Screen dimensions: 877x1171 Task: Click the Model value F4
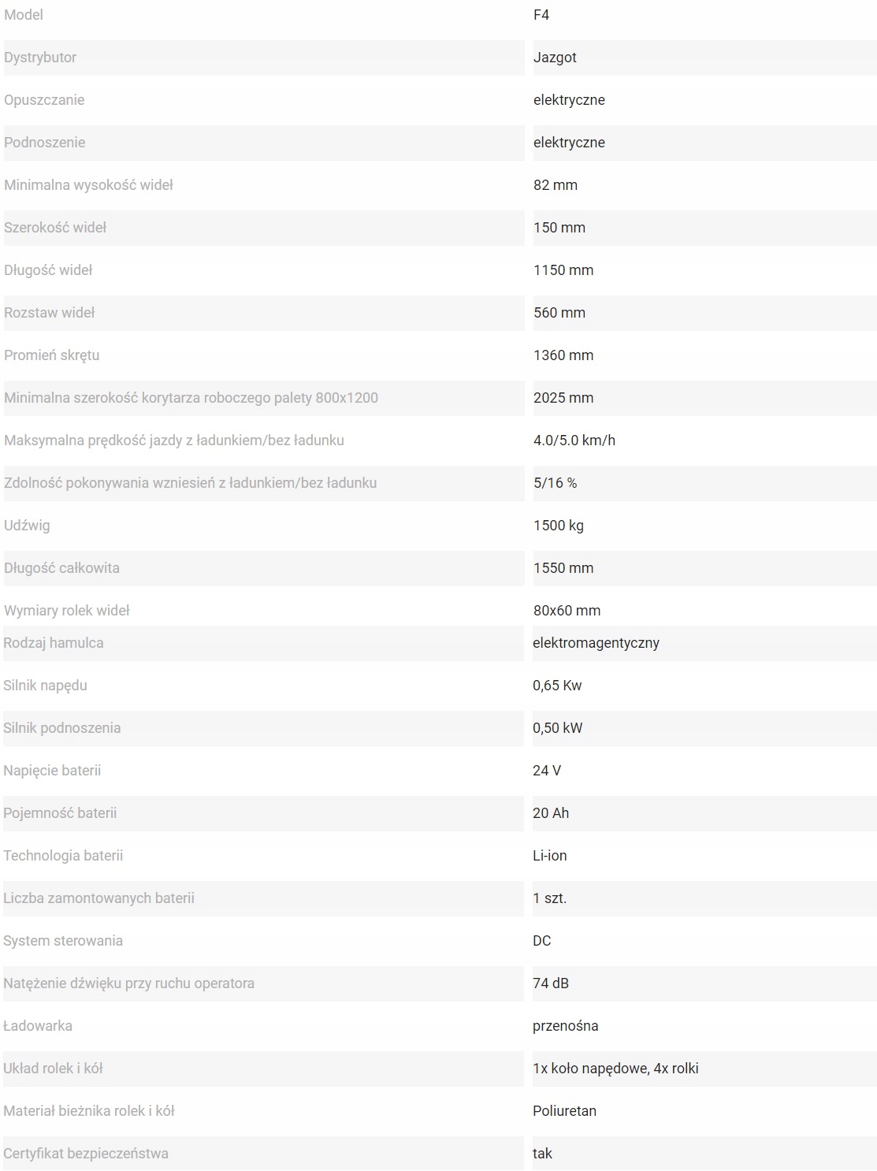point(541,15)
